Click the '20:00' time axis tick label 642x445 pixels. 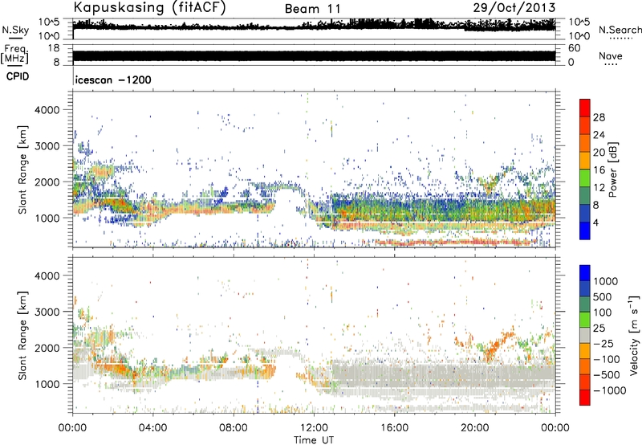click(x=474, y=428)
